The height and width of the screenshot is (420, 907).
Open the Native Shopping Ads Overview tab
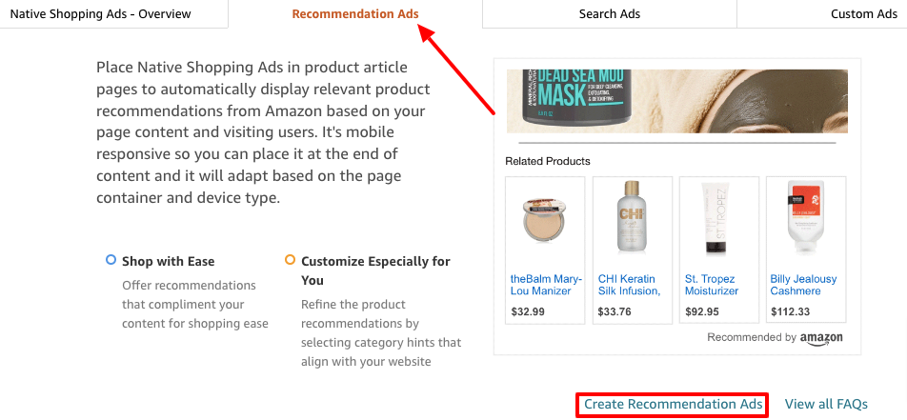(100, 14)
